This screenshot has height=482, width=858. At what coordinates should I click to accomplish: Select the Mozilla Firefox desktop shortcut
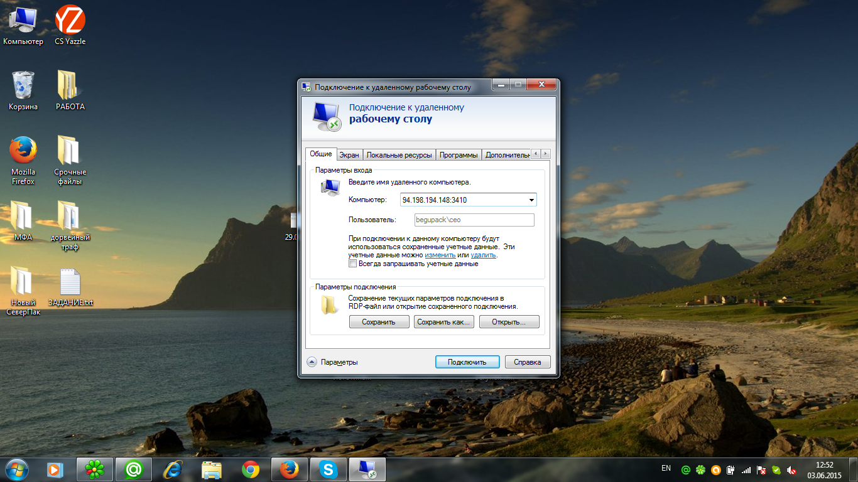(x=23, y=161)
